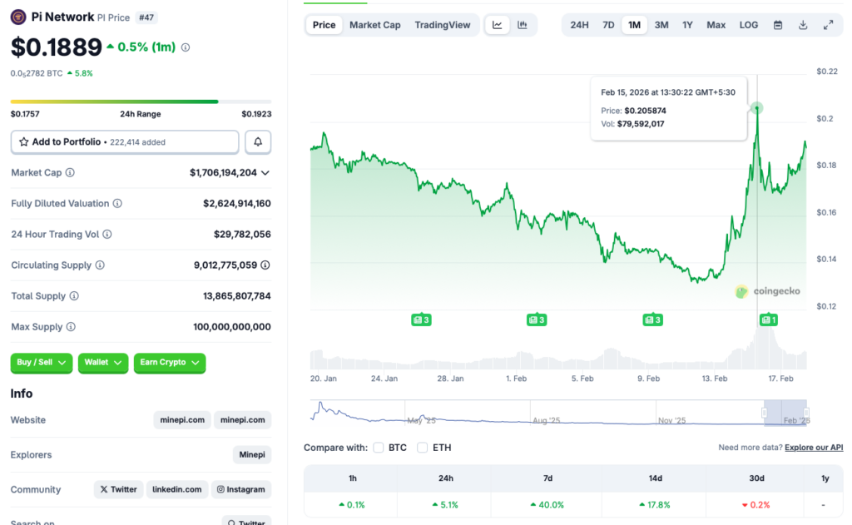Download the chart data via the download icon

coord(802,25)
